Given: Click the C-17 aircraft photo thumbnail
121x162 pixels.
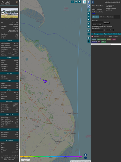Looking at the screenshot, I should [9, 13].
